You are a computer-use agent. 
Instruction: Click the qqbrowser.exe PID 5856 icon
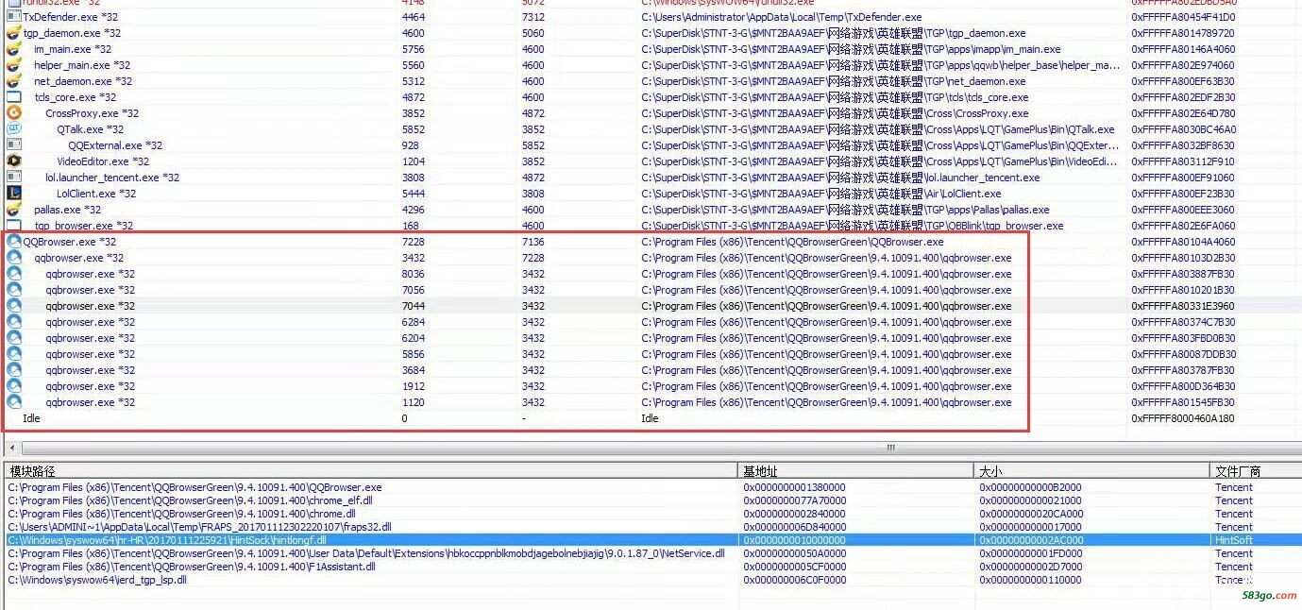pos(14,354)
